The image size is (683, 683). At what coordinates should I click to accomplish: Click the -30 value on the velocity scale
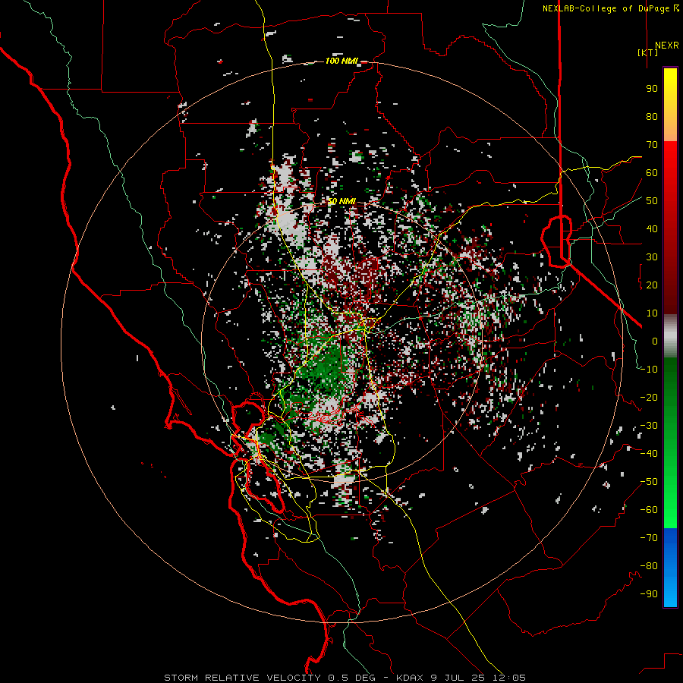[649, 426]
